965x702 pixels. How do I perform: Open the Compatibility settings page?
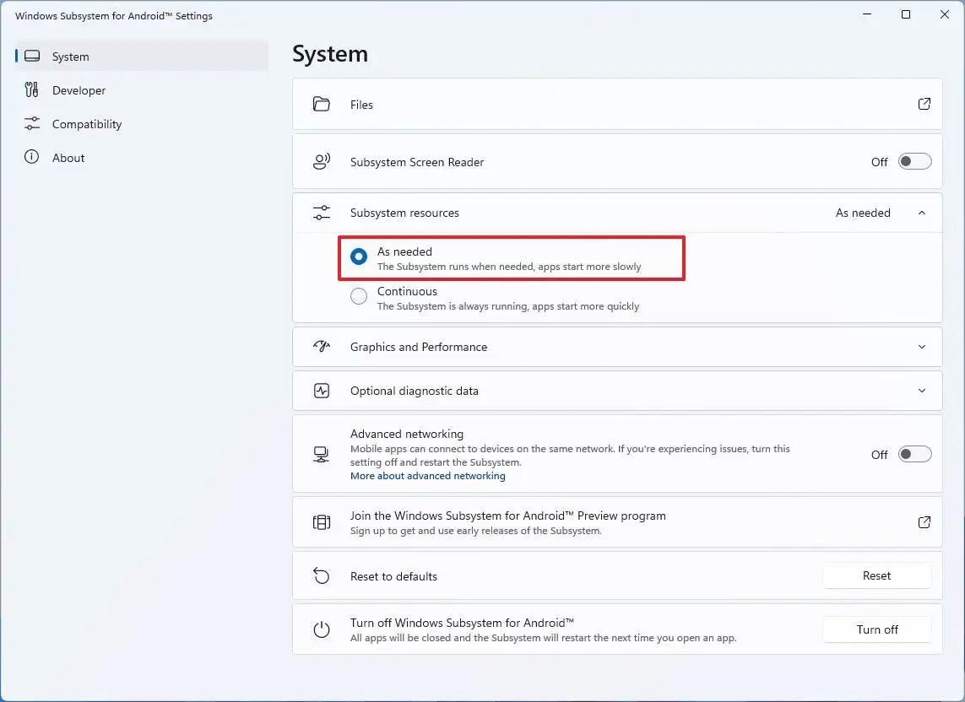[x=142, y=124]
